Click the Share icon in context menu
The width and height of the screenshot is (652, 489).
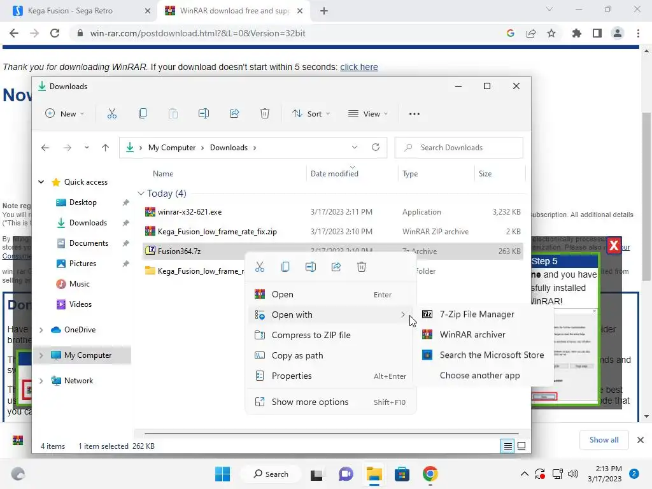(x=336, y=267)
